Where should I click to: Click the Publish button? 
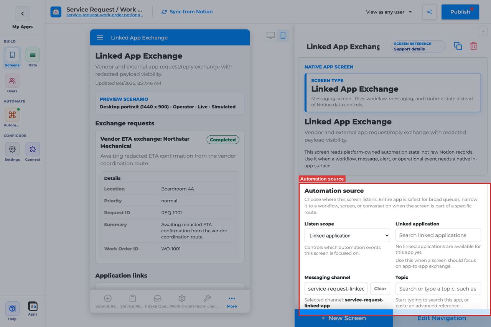[x=460, y=12]
